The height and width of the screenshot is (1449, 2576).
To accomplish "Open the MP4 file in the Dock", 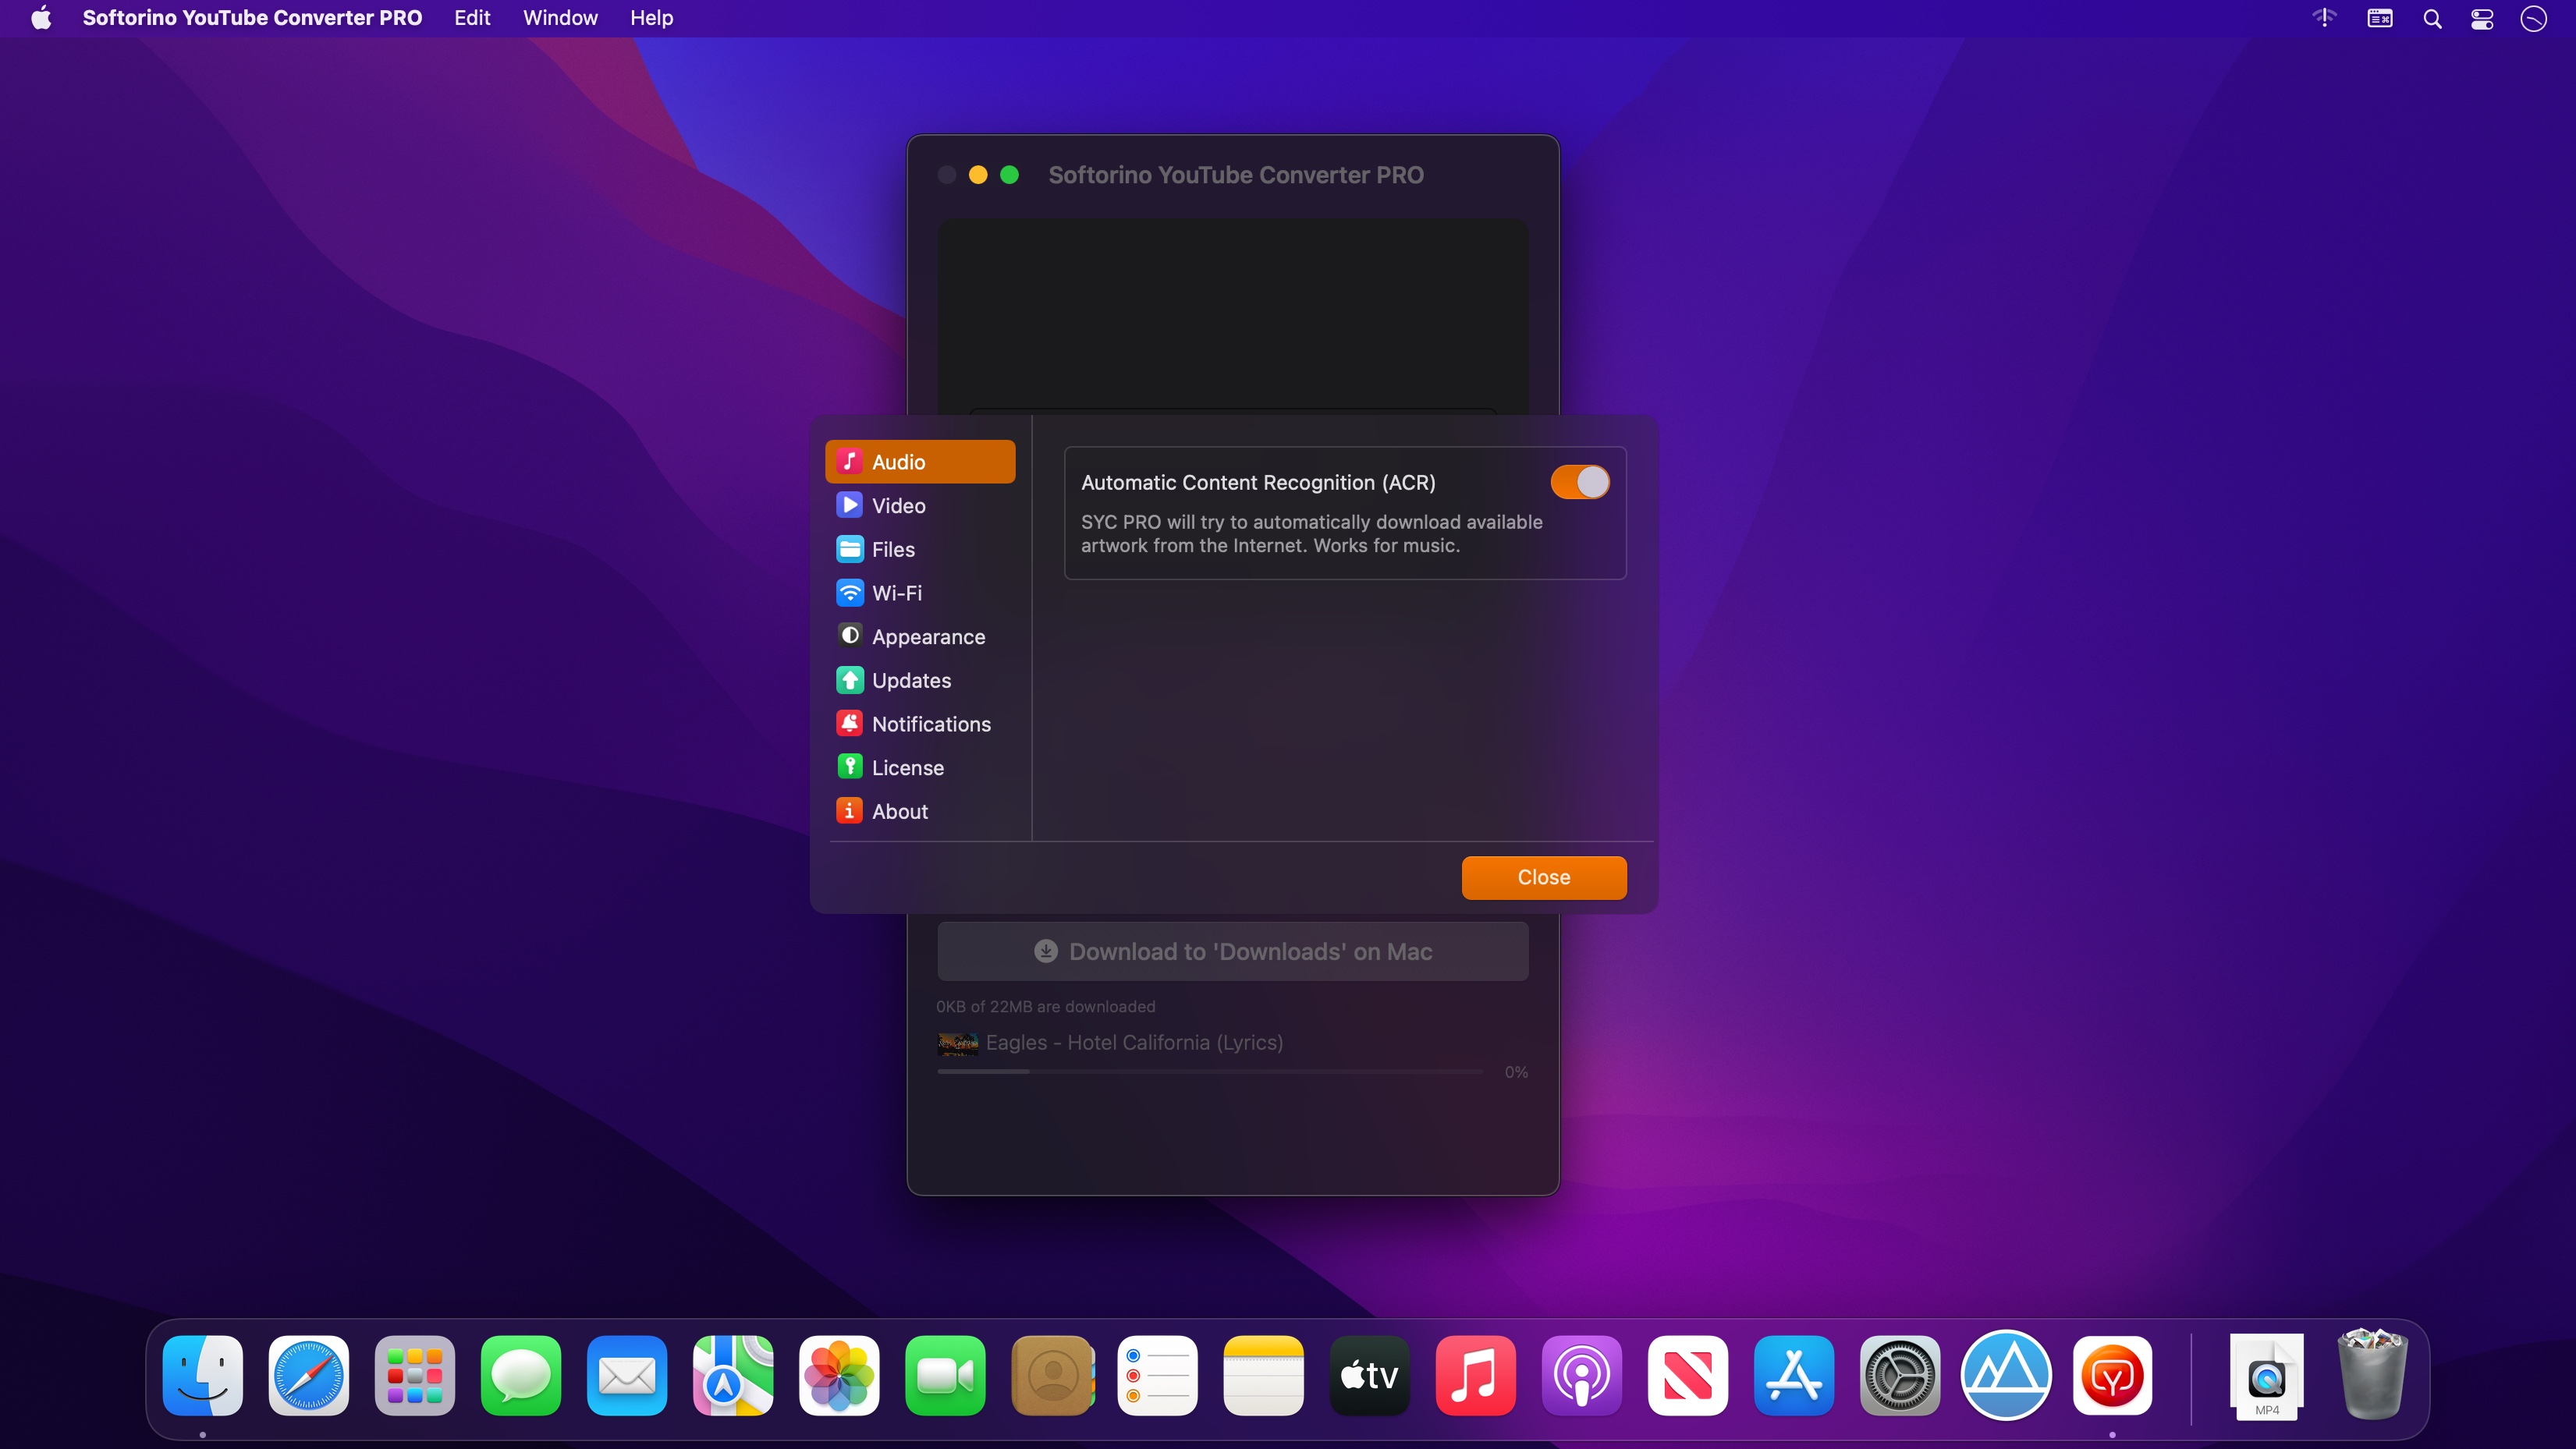I will coord(2267,1376).
